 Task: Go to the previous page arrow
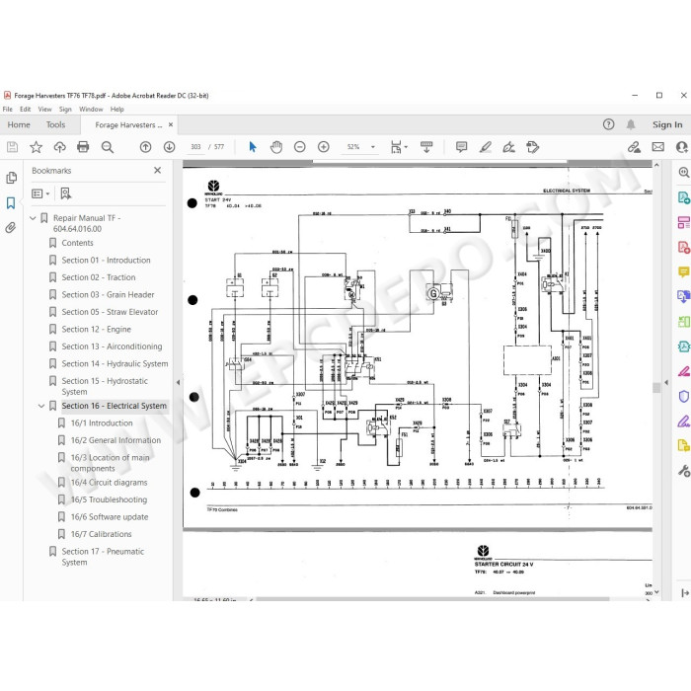click(x=145, y=147)
